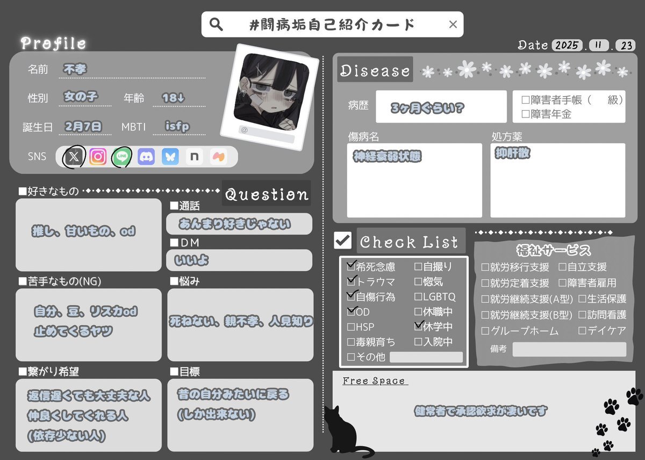This screenshot has width=645, height=460.
Task: Click the Discord icon in SNS row
Action: click(x=146, y=157)
